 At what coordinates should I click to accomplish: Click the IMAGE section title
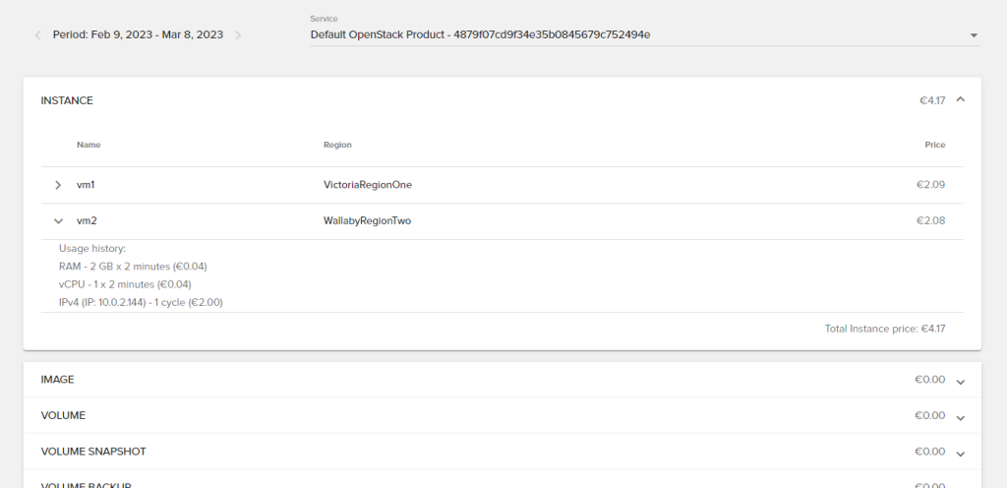click(x=57, y=380)
